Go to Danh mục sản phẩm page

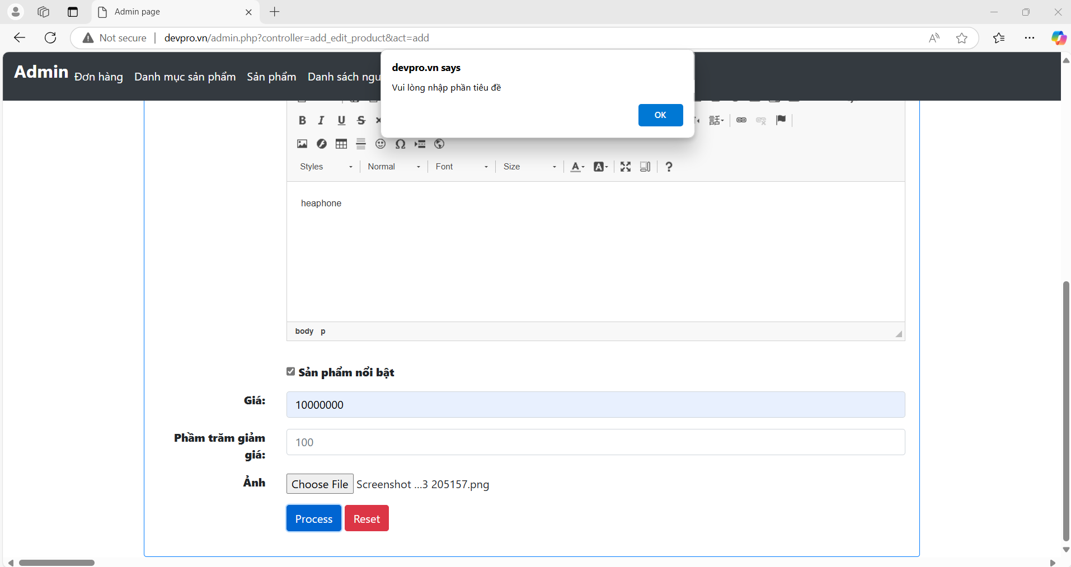185,77
